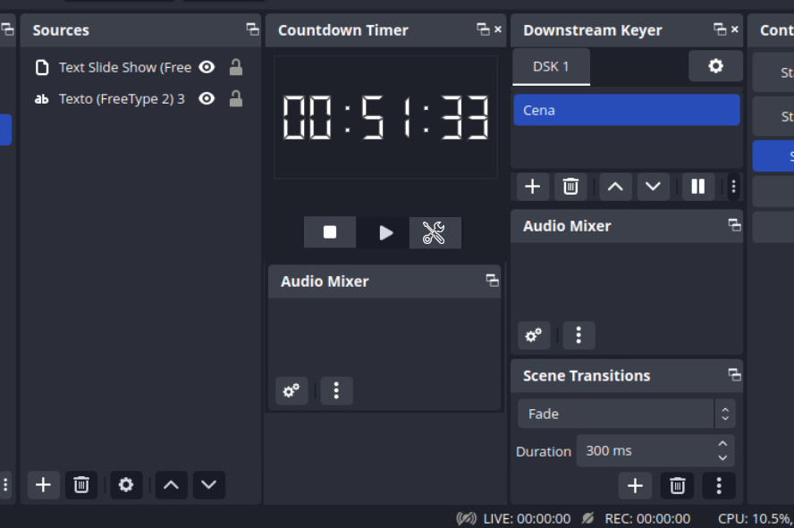794x528 pixels.
Task: Add a scene to Downstream Keyer
Action: [x=532, y=187]
